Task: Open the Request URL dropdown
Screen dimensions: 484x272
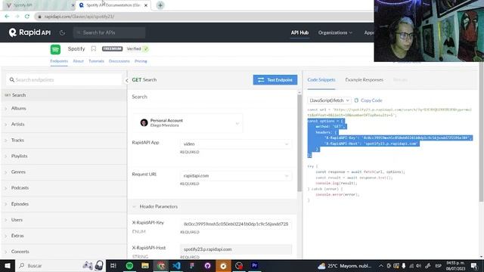Action: tap(236, 175)
